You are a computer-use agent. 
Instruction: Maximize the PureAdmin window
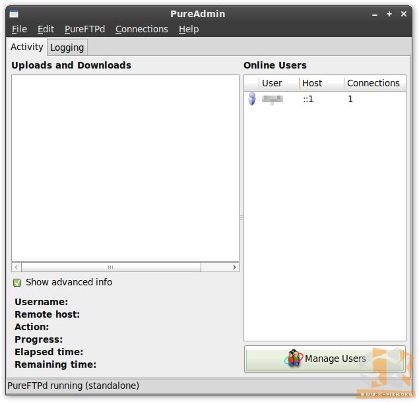pyautogui.click(x=389, y=14)
